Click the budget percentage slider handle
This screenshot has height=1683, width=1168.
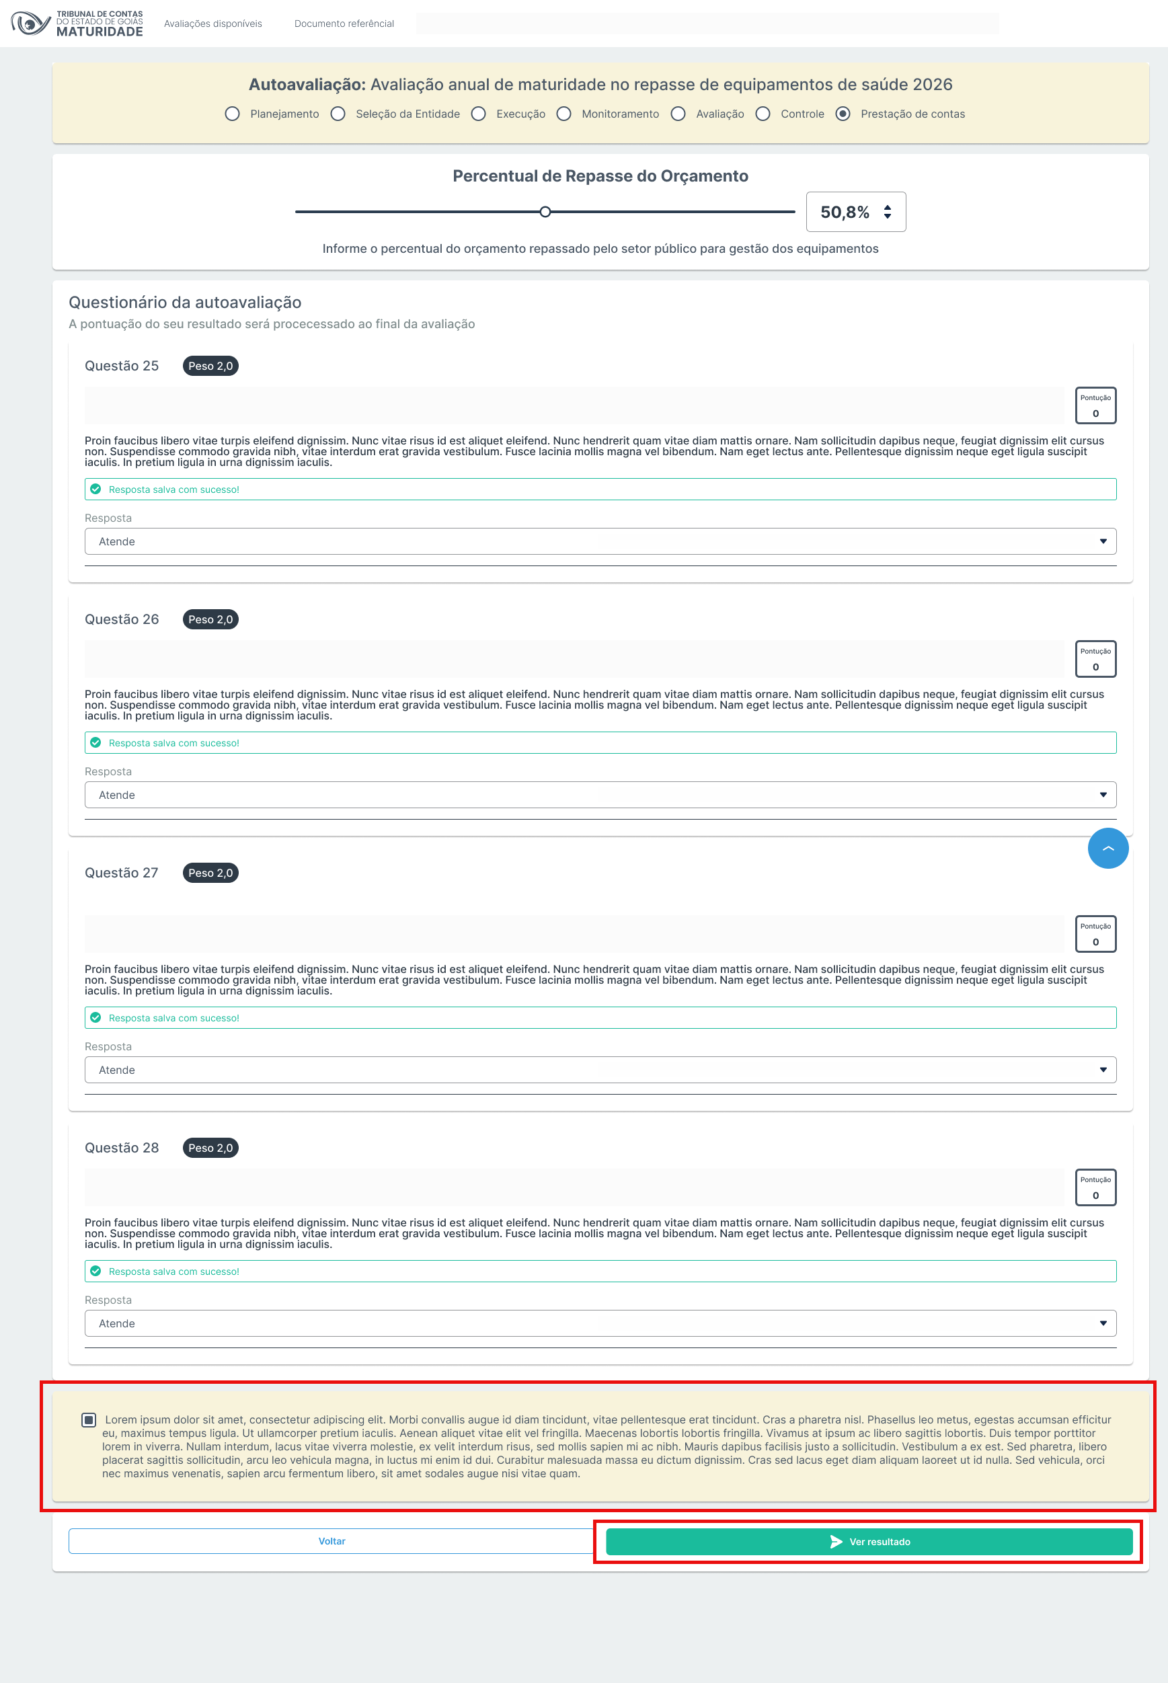coord(545,212)
